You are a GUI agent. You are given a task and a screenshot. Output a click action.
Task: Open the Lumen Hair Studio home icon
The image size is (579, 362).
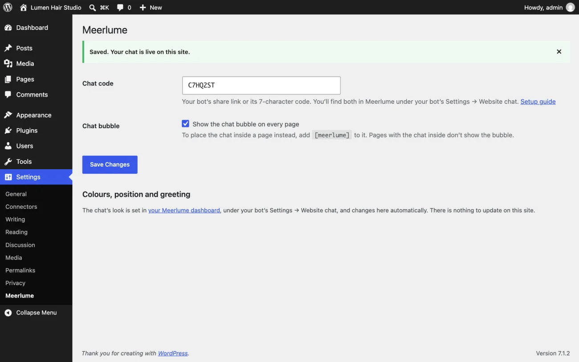click(x=24, y=8)
